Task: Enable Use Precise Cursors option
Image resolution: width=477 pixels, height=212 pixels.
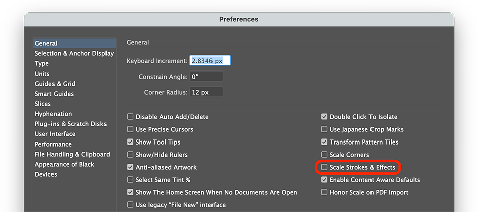Action: [x=130, y=129]
